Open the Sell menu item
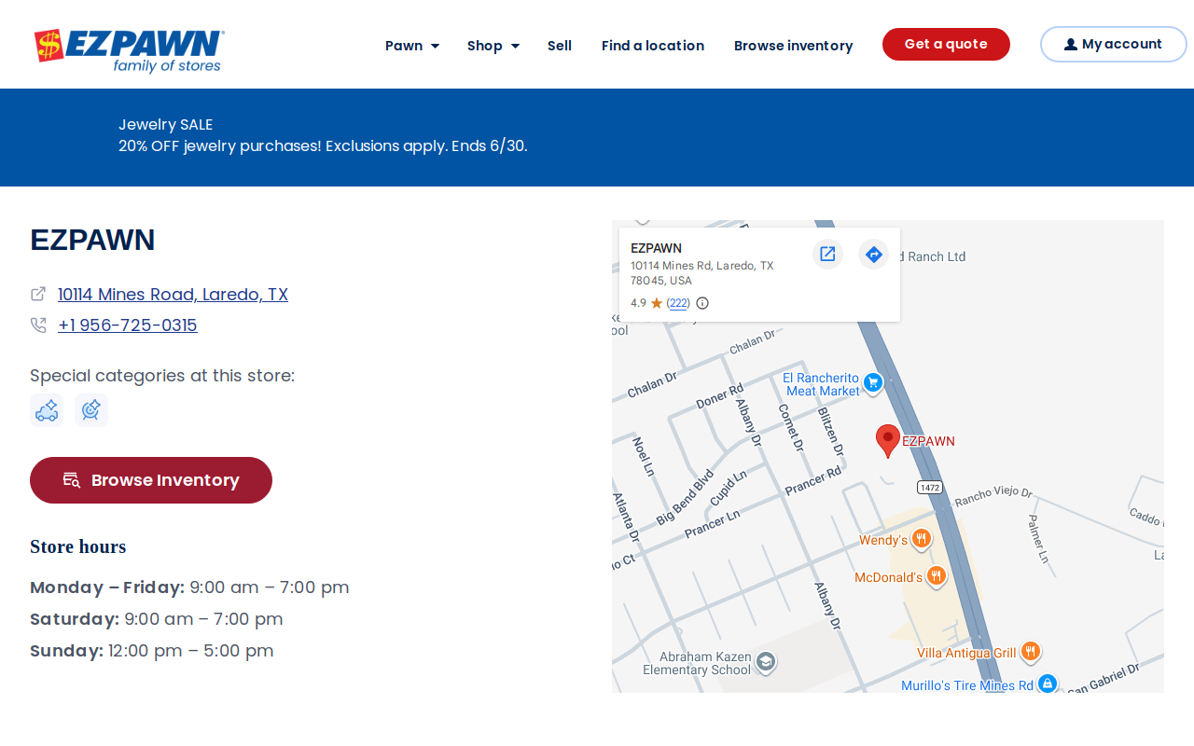The image size is (1194, 746). coord(560,46)
